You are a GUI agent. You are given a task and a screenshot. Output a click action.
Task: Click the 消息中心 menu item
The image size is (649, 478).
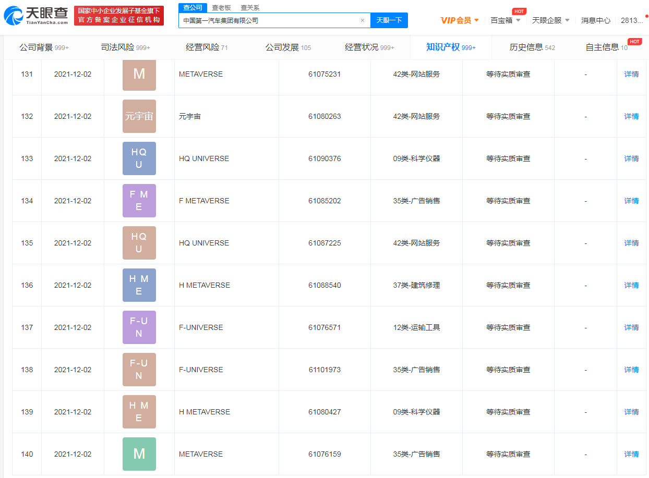595,20
